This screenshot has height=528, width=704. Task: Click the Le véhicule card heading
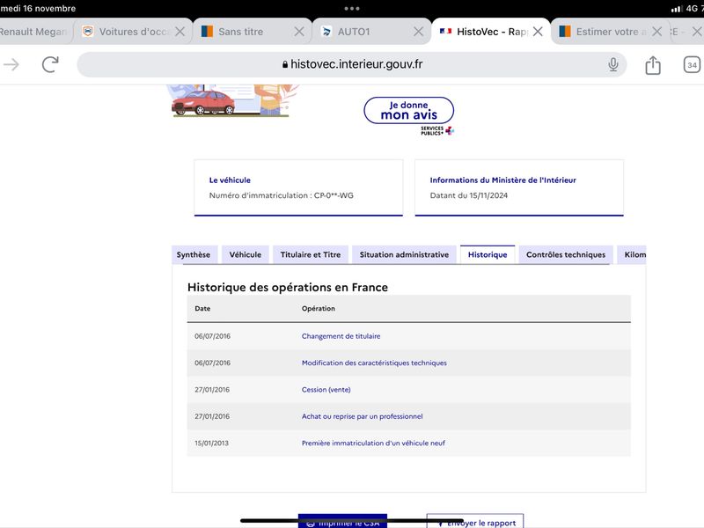(x=230, y=180)
